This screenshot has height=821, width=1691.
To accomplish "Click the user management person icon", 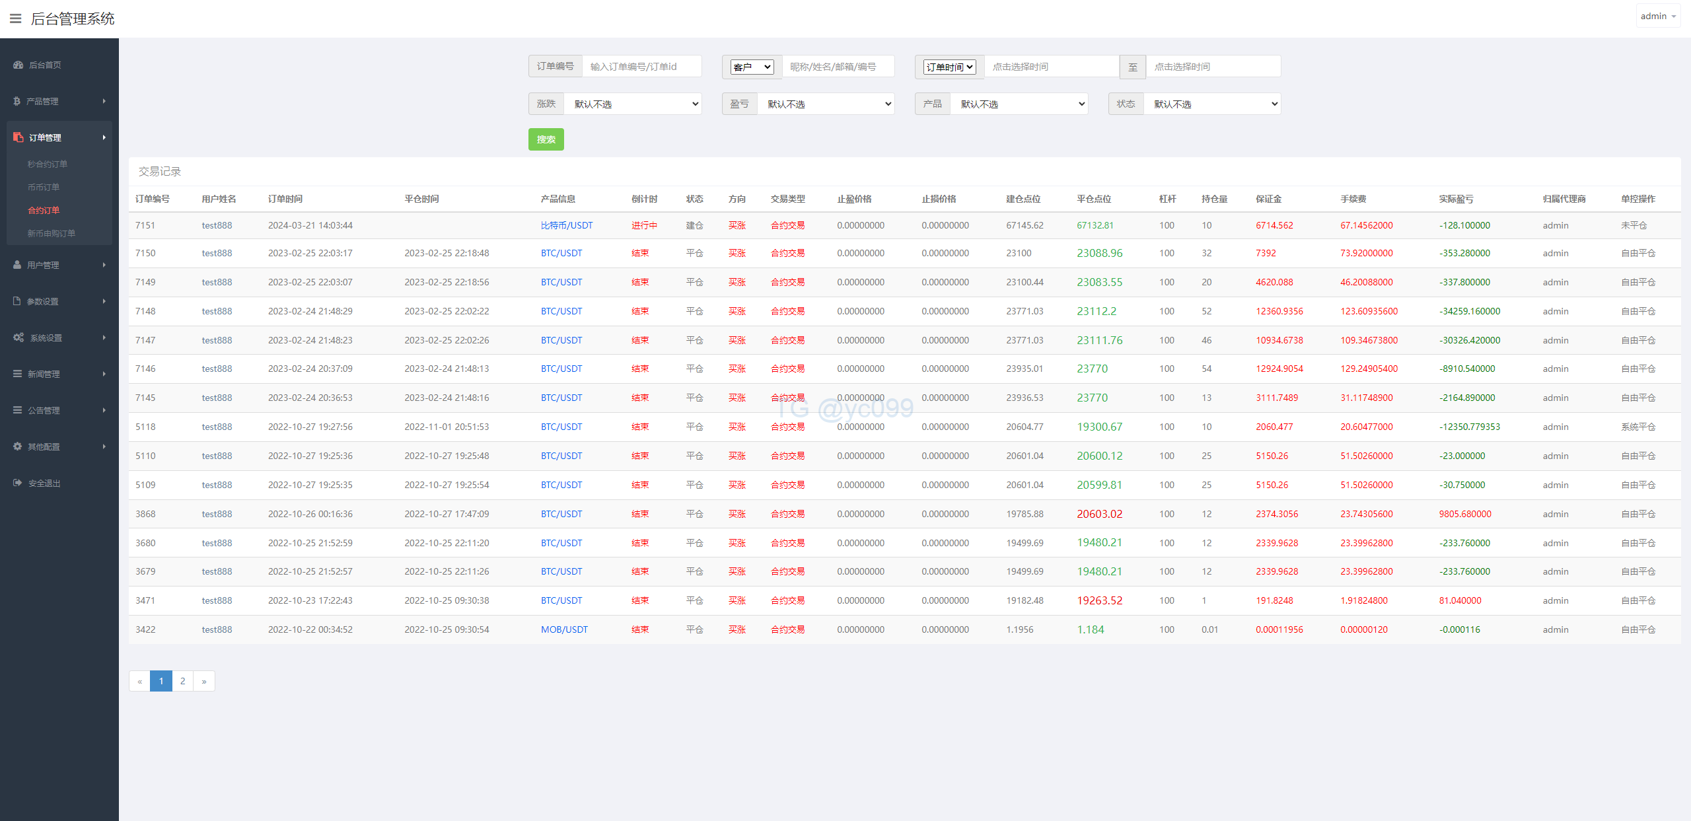I will click(17, 265).
